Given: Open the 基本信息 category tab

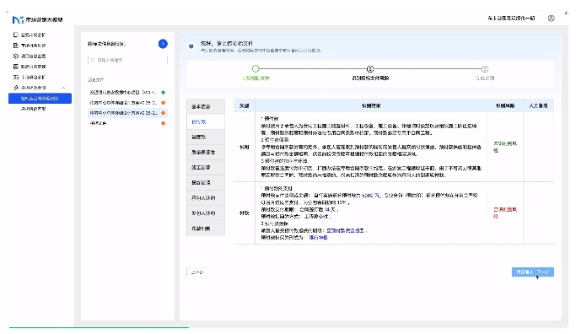Looking at the screenshot, I should (206, 106).
